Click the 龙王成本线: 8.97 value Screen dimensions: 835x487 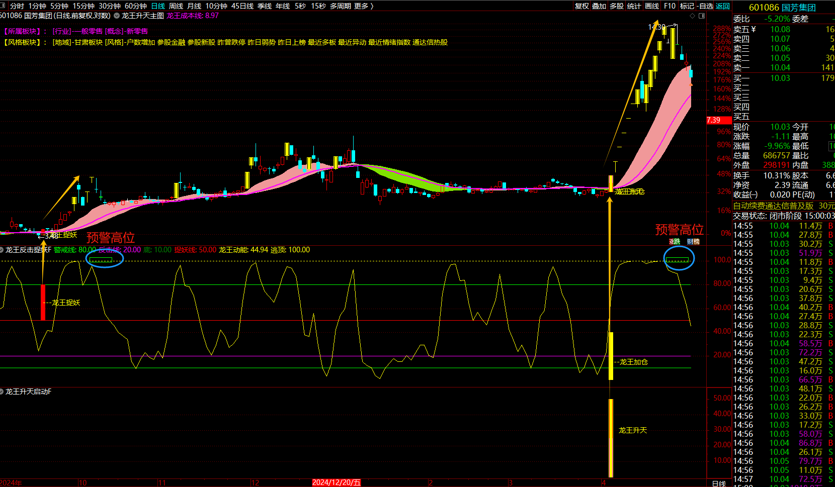[193, 16]
